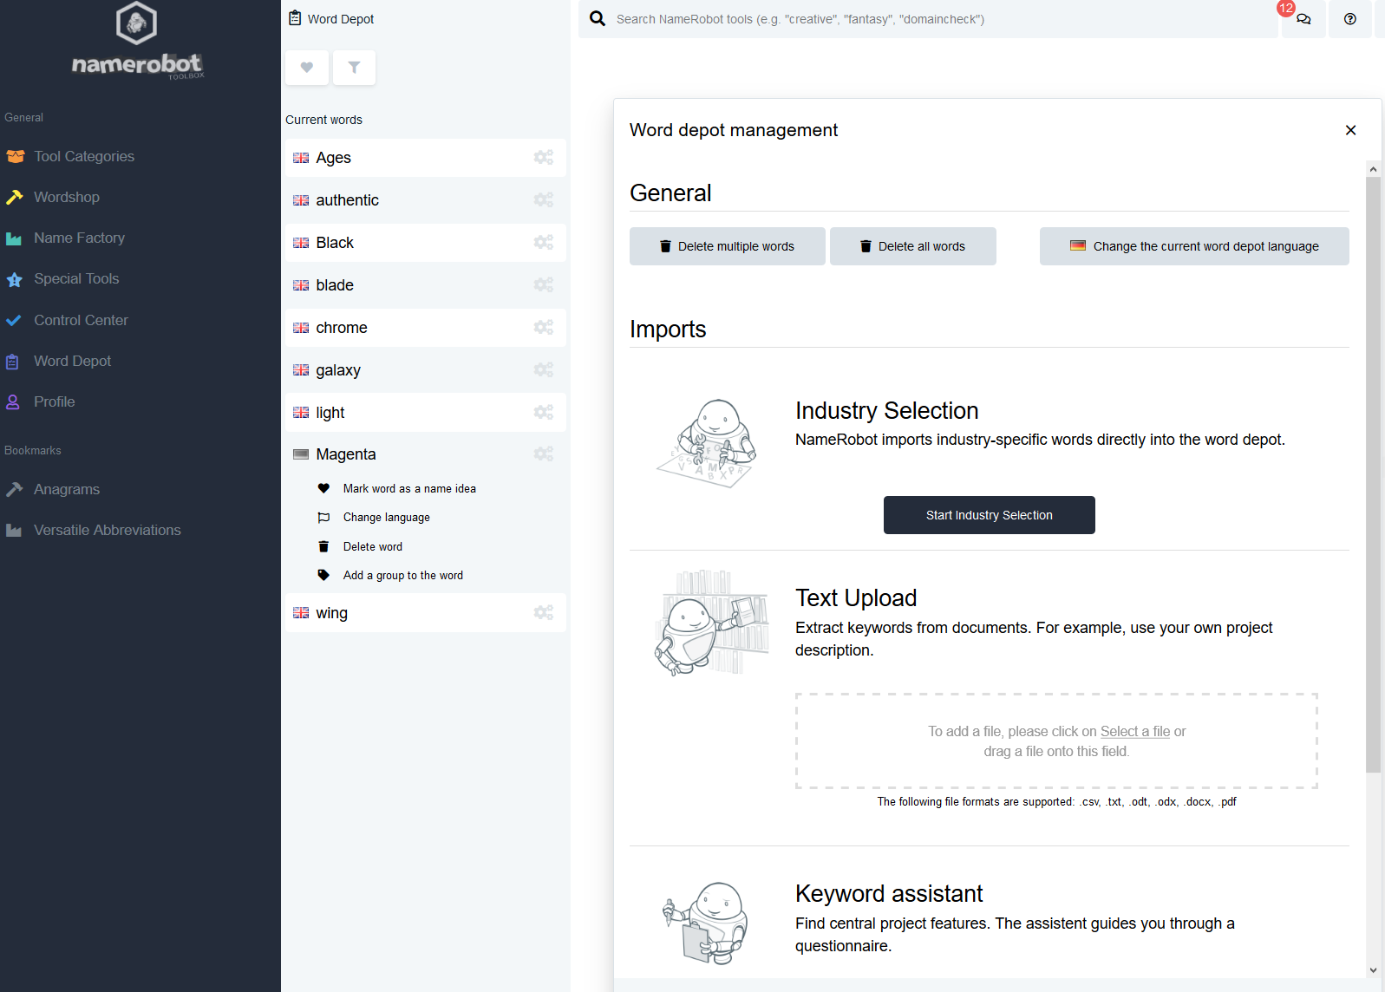Open Versatile Abbreviations bookmark

coord(108,530)
